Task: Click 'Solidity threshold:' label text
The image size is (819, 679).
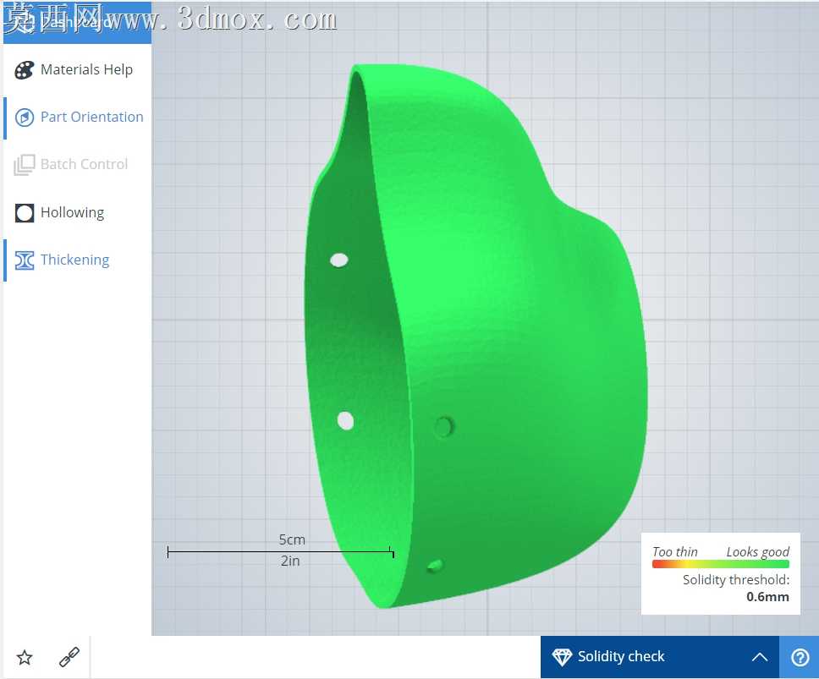Action: click(736, 580)
